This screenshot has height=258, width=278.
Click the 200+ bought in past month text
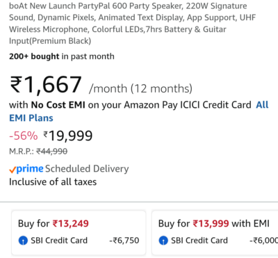point(62,56)
